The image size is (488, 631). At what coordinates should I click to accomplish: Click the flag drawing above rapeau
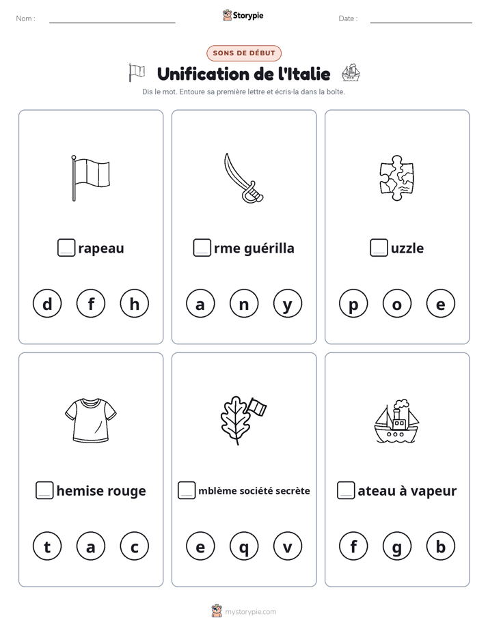coord(91,178)
